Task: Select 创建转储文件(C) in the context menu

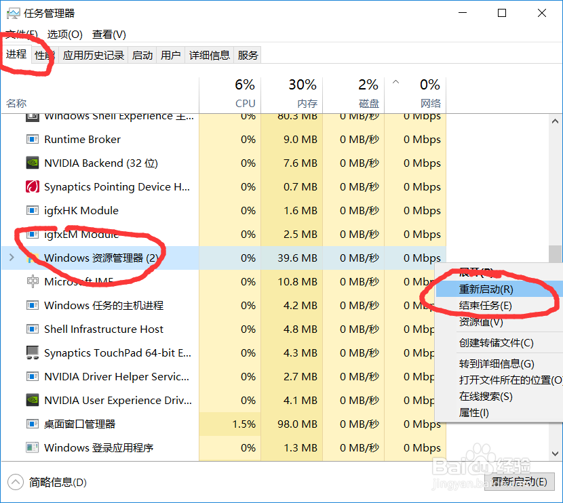Action: (499, 342)
